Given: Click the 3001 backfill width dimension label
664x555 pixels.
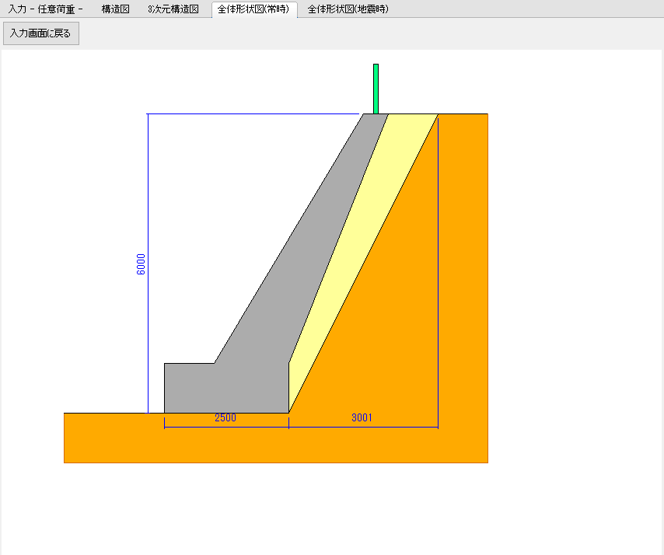Looking at the screenshot, I should 362,418.
